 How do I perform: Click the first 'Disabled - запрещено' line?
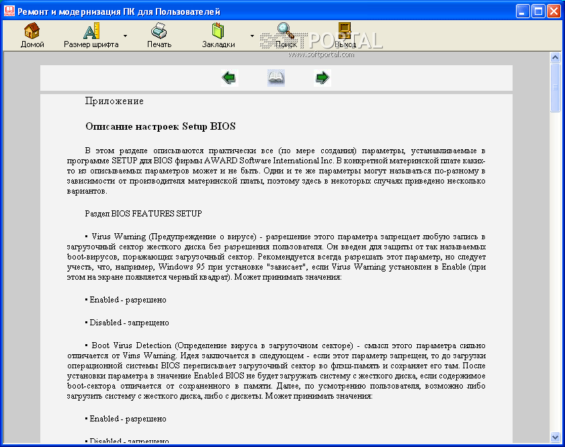coord(127,323)
